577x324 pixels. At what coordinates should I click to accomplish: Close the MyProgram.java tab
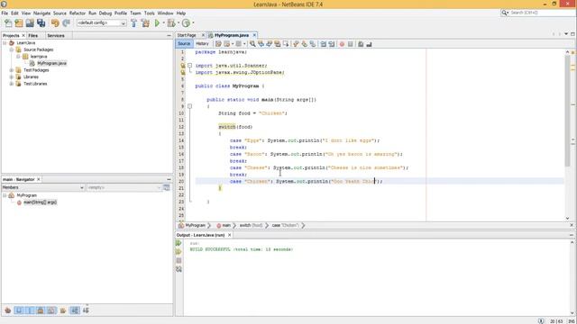(254, 35)
